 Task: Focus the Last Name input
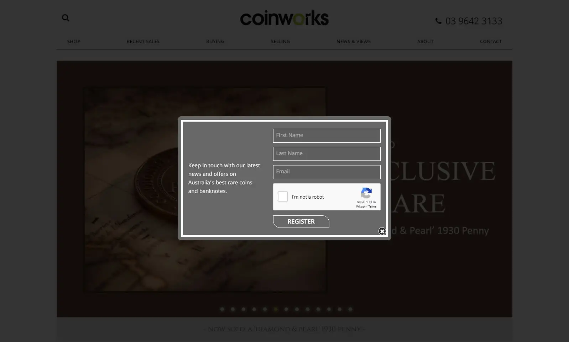327,154
